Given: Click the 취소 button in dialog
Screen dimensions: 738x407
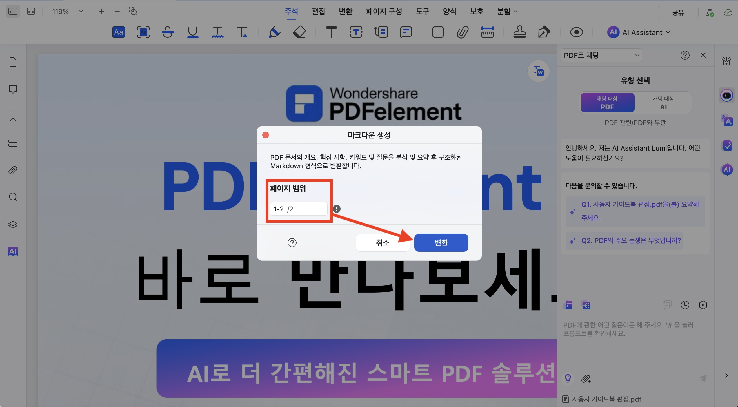Looking at the screenshot, I should (383, 243).
